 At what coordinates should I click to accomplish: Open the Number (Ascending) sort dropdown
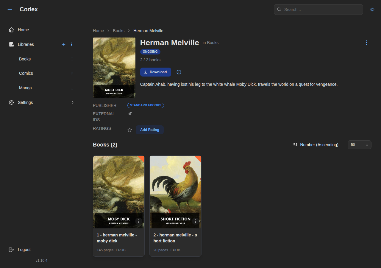tap(316, 145)
